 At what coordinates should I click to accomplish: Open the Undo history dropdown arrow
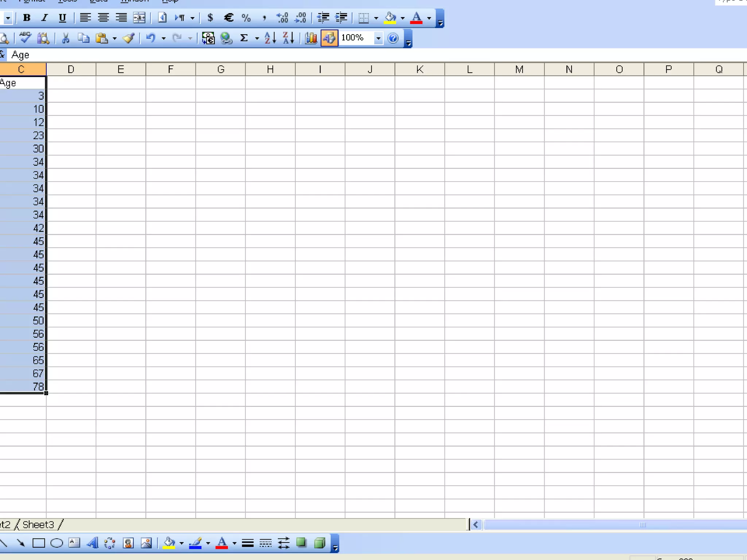point(163,38)
